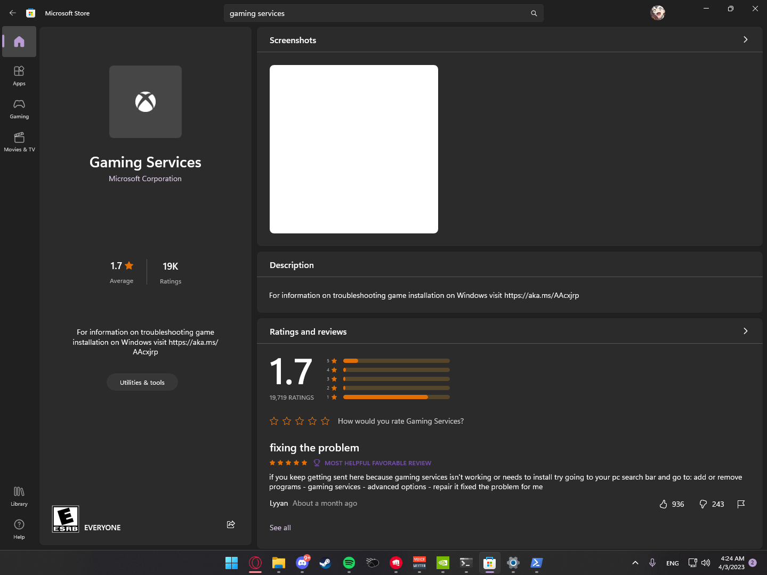Share Gaming Services via share icon

(x=231, y=524)
